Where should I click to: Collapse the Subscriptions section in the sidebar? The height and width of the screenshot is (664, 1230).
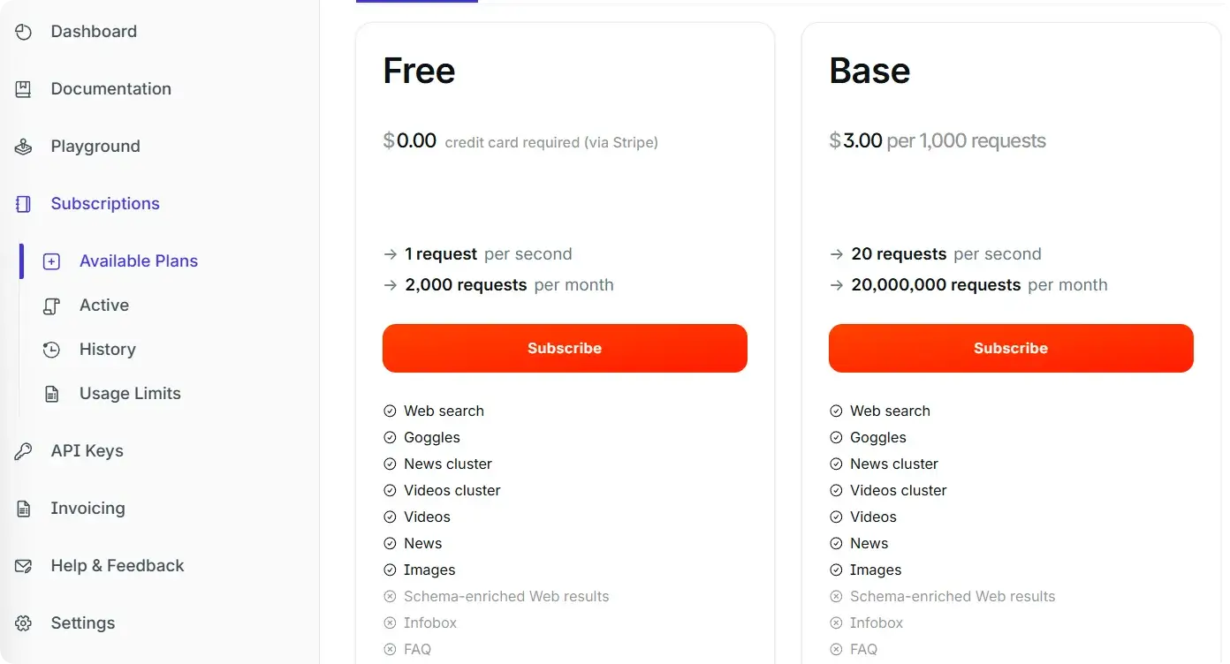105,203
